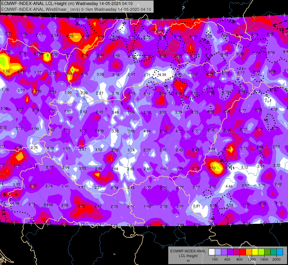Screen dimensions: 288x265
Task: Click the wind shear value 8.46
Action: click(270, 34)
